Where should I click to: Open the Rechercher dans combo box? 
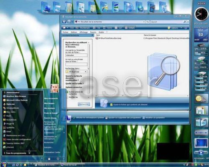click(x=76, y=72)
